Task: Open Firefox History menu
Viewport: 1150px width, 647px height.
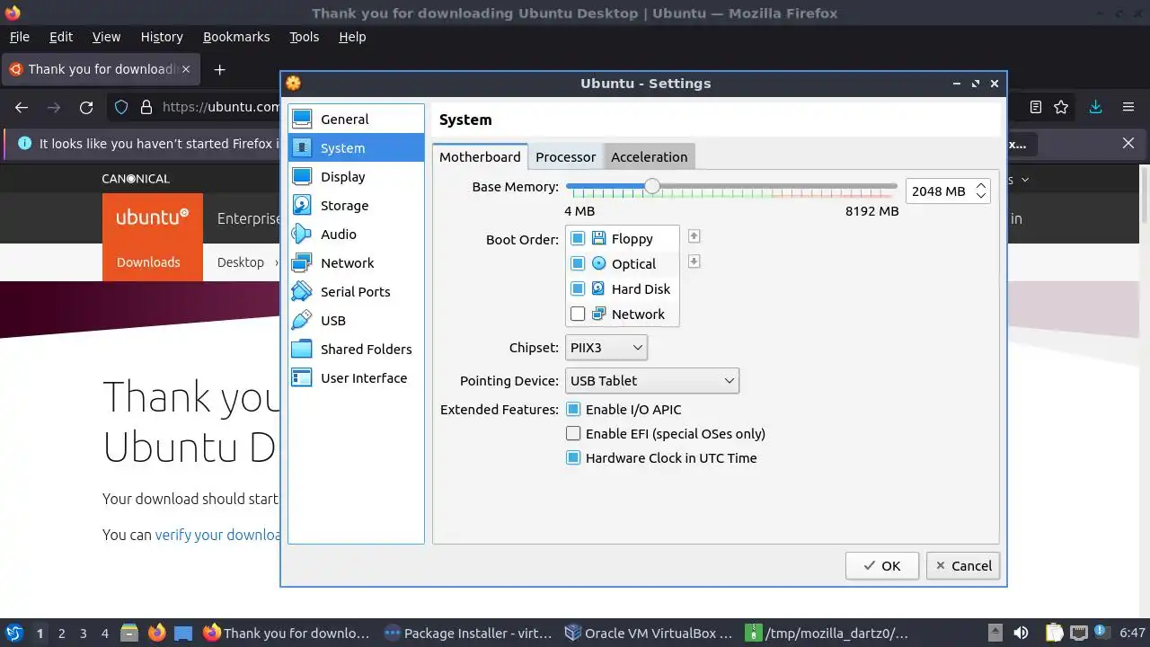Action: (x=162, y=37)
